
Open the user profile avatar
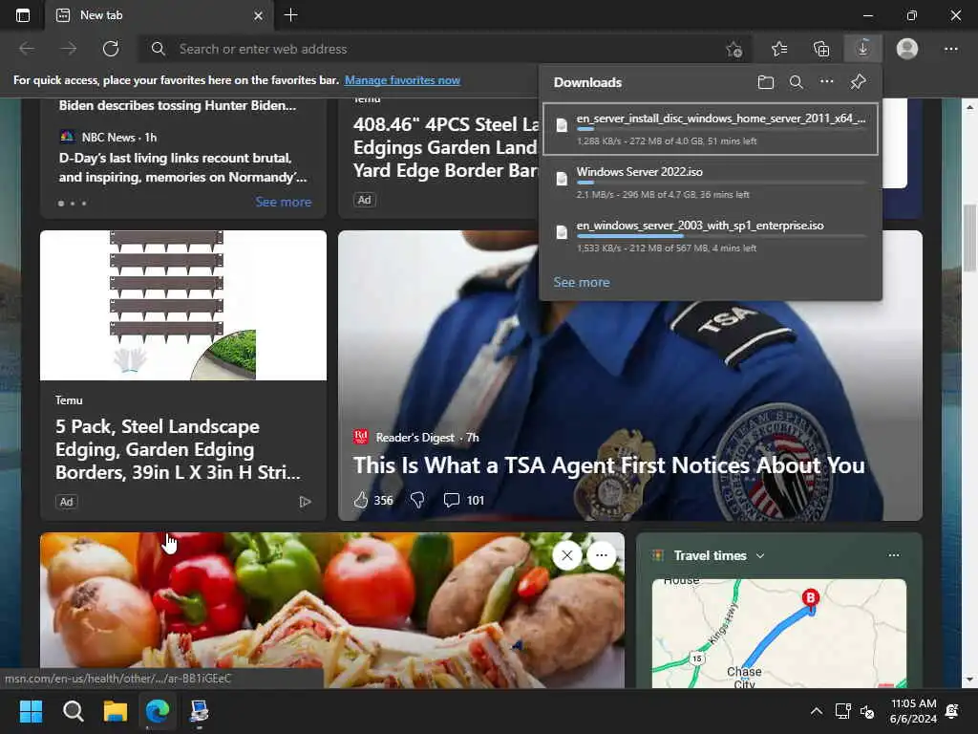click(x=907, y=49)
